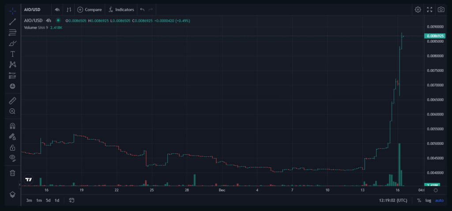The image size is (452, 211).
Task: Toggle auto scale mode
Action: coord(439,200)
